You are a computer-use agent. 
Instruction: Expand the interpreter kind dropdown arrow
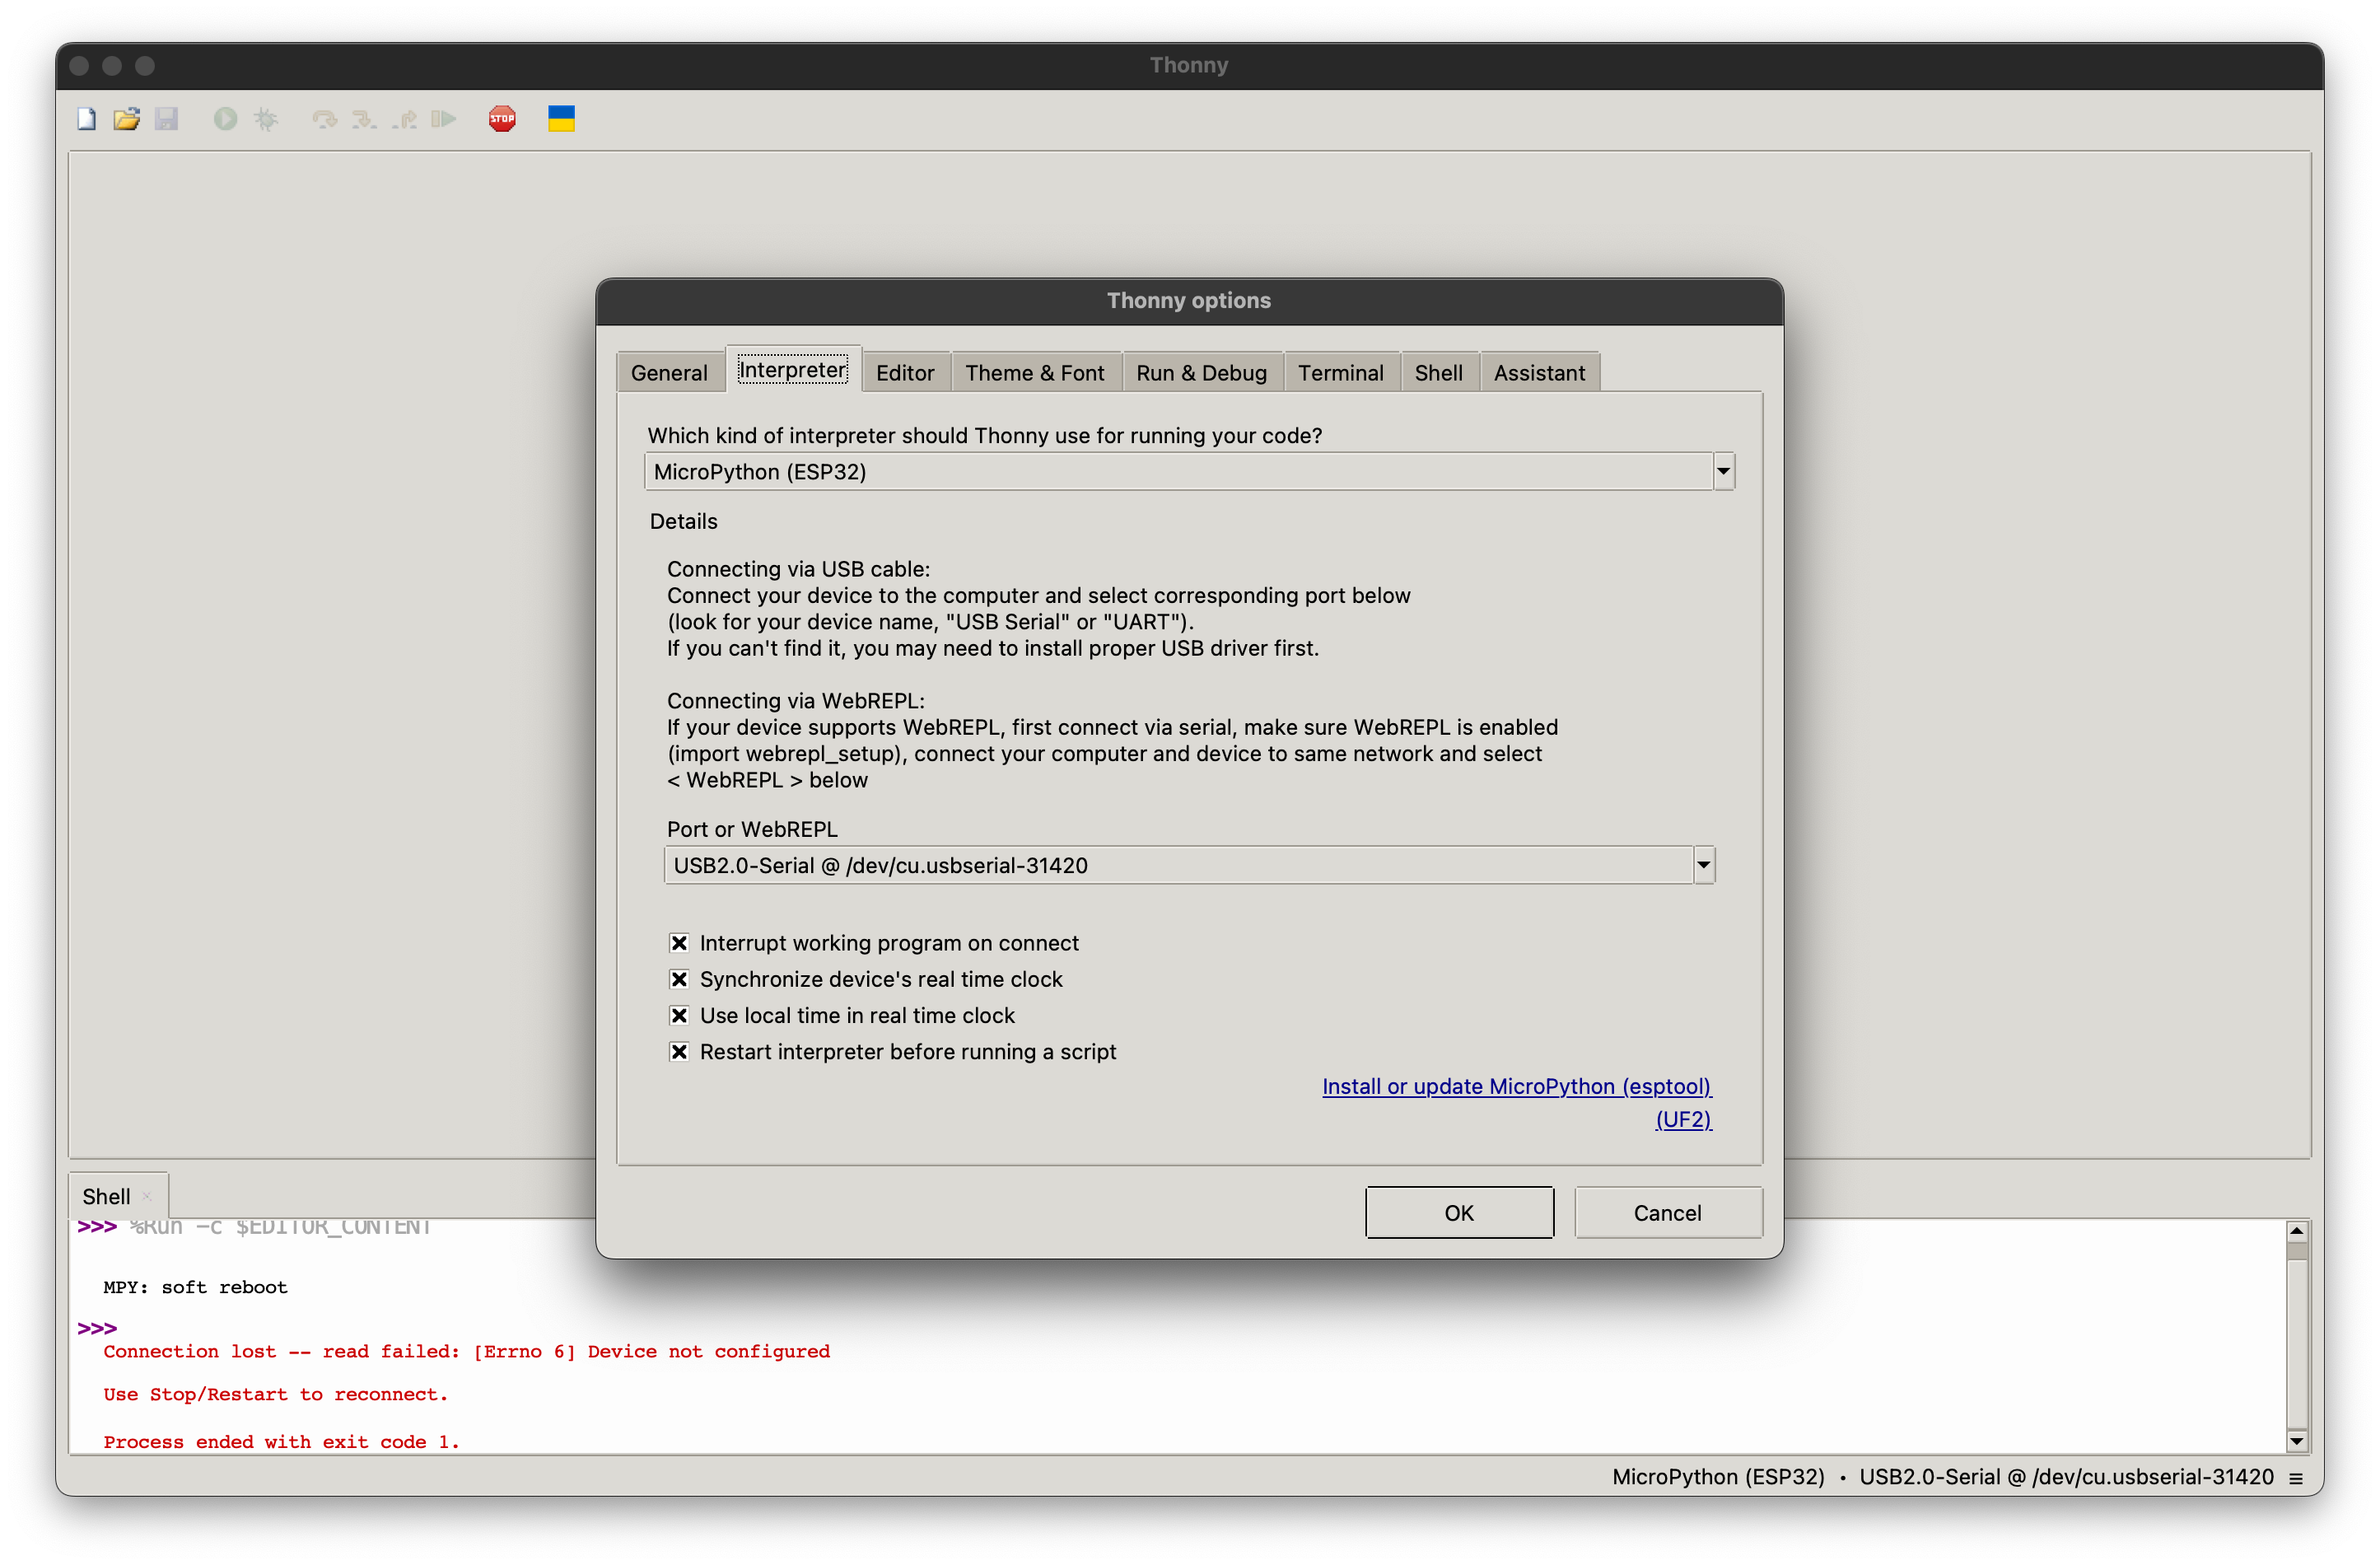pos(1723,471)
